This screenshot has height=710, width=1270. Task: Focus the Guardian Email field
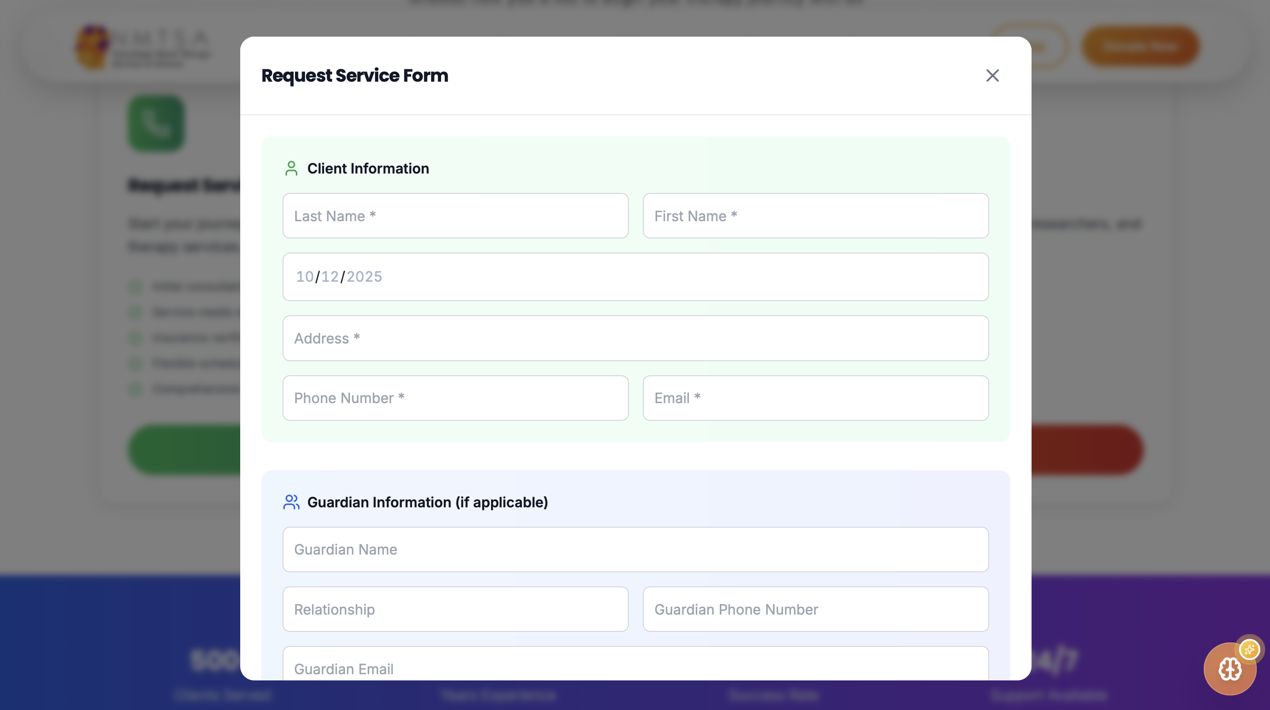point(635,667)
